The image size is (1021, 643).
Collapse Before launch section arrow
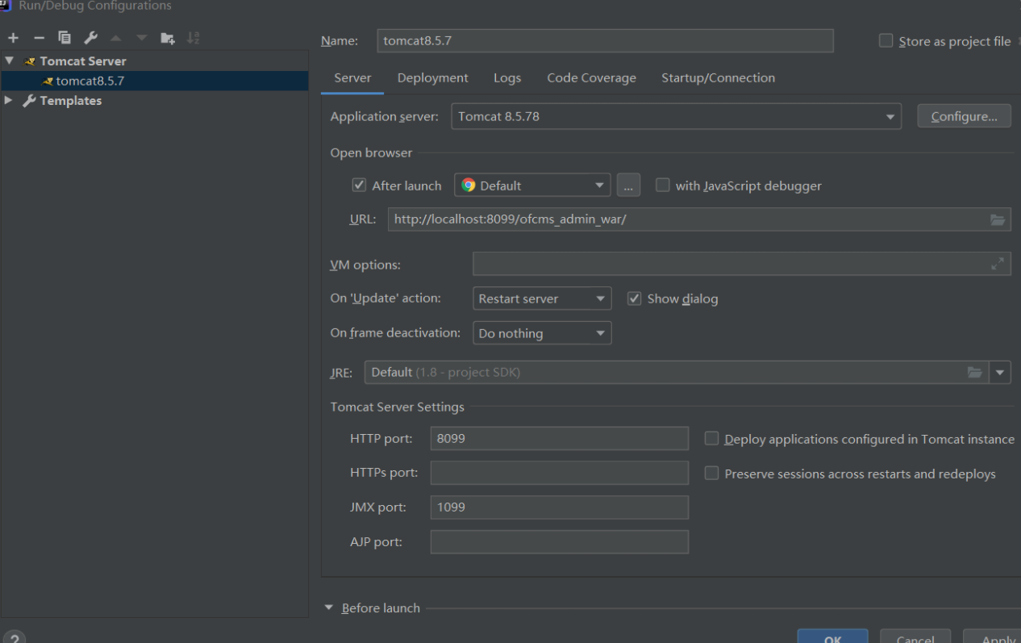329,608
